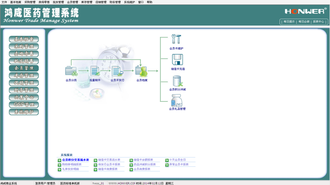Click green arrow beside 礼券发放明细

point(59,169)
